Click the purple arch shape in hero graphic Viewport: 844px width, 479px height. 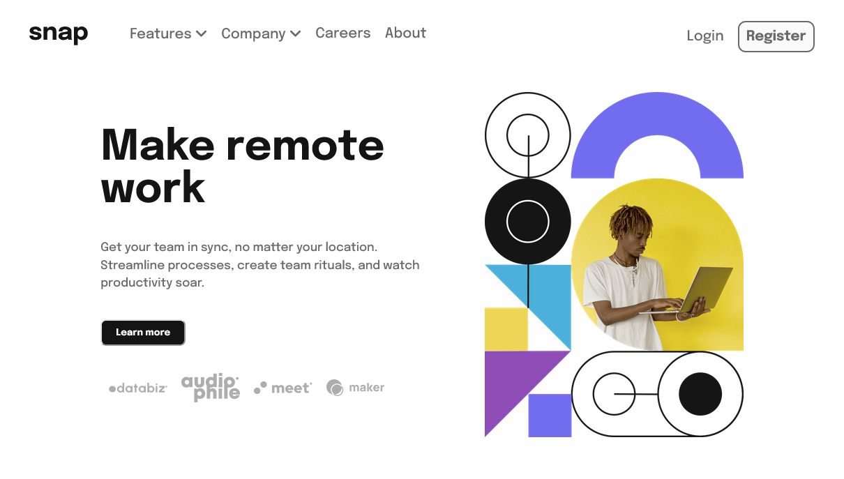pos(657,122)
